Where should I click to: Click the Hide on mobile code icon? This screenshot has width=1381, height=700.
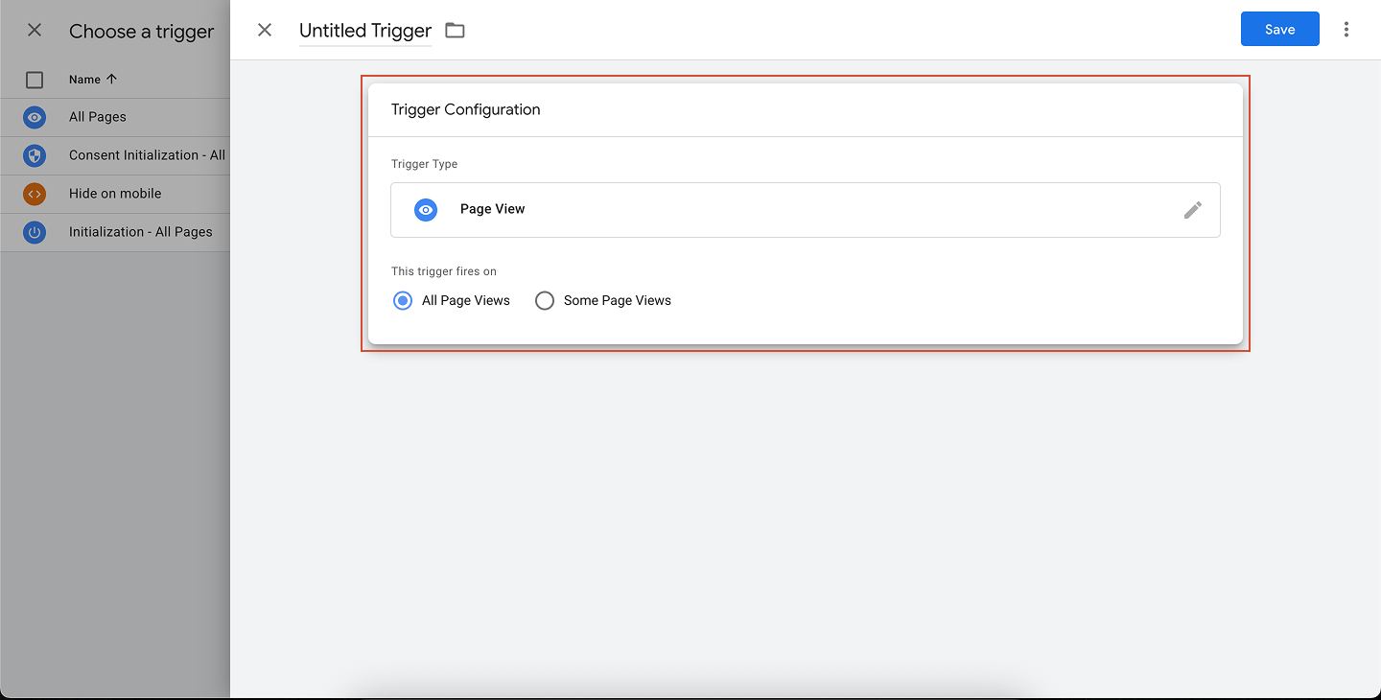(x=35, y=194)
